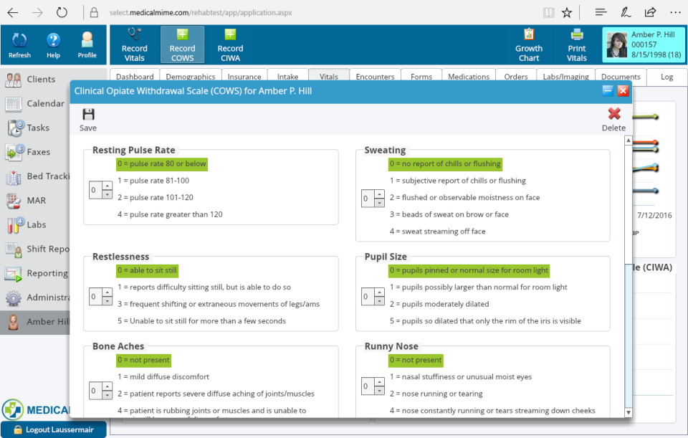Increase the Sweating score value

pos(378,194)
